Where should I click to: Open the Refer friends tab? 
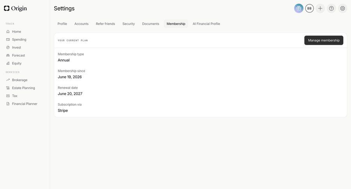(105, 24)
